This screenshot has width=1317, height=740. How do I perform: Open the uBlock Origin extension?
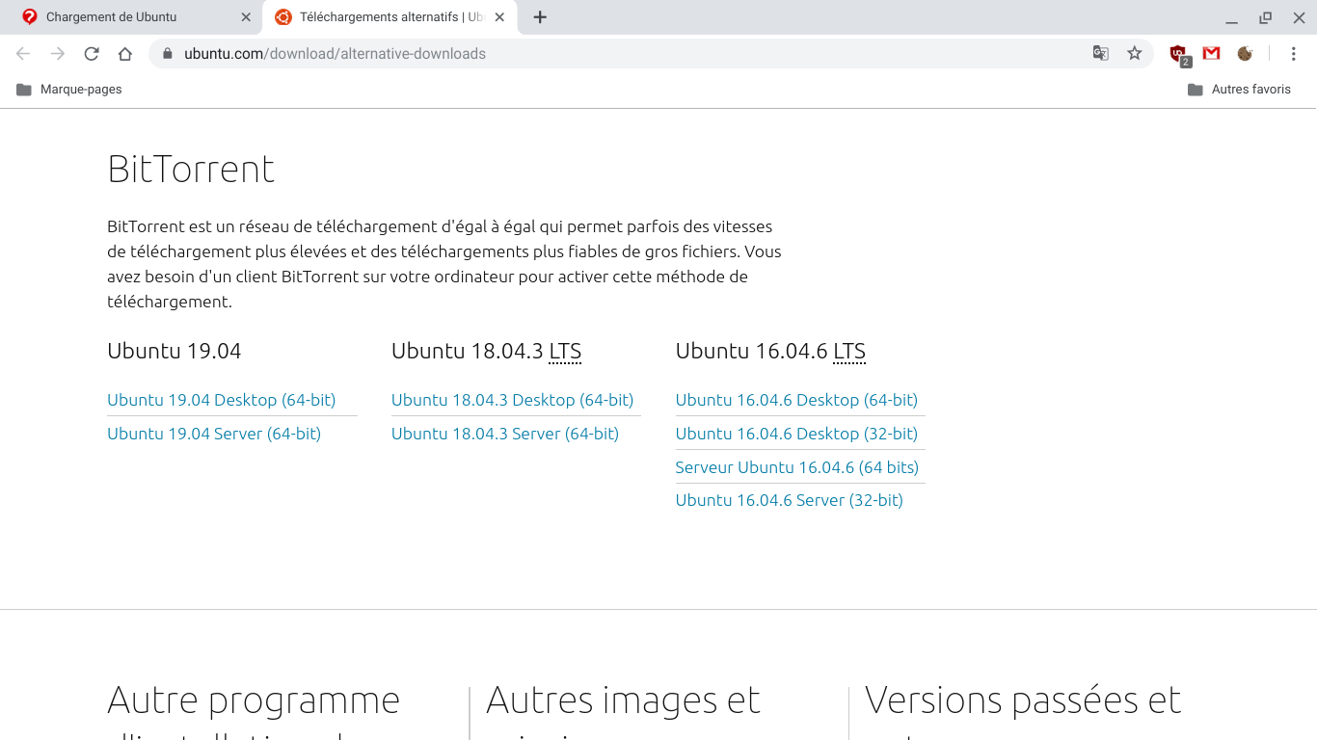[1179, 55]
